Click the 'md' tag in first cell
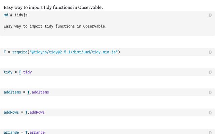 (6, 15)
